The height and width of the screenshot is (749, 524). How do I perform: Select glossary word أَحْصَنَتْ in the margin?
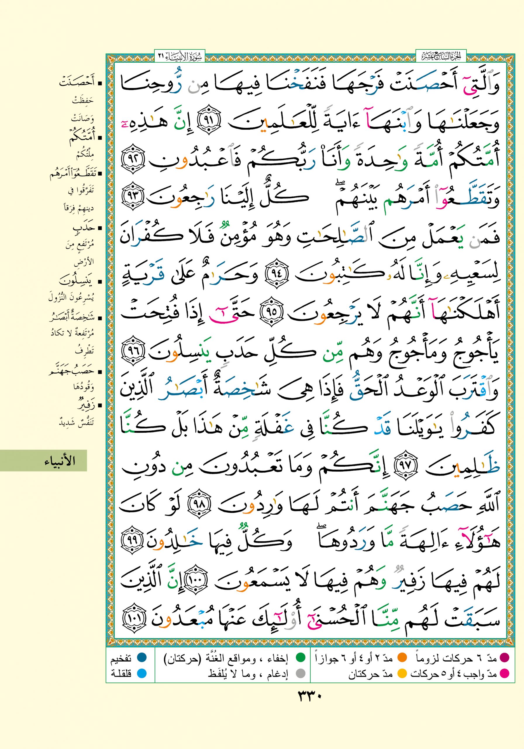[x=77, y=83]
